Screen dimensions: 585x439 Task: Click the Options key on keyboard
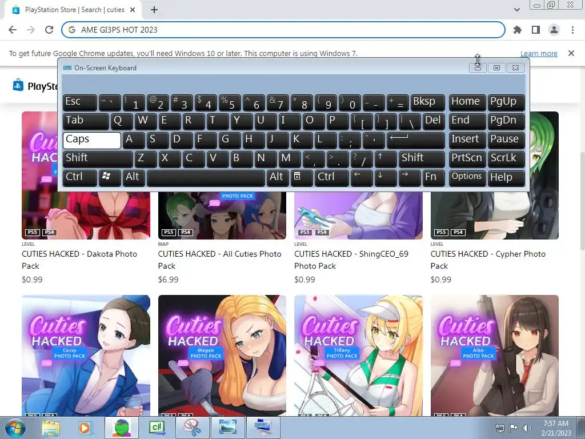pos(467,178)
